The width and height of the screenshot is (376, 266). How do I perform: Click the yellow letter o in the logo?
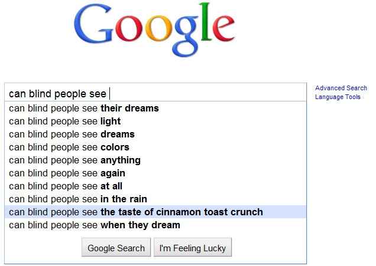pyautogui.click(x=159, y=28)
